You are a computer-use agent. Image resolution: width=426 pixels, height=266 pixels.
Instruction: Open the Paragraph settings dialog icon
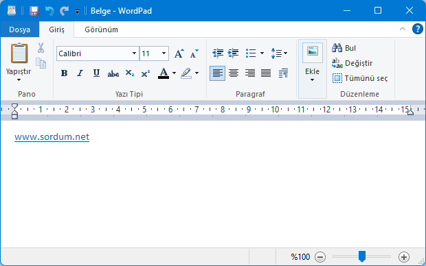click(283, 73)
